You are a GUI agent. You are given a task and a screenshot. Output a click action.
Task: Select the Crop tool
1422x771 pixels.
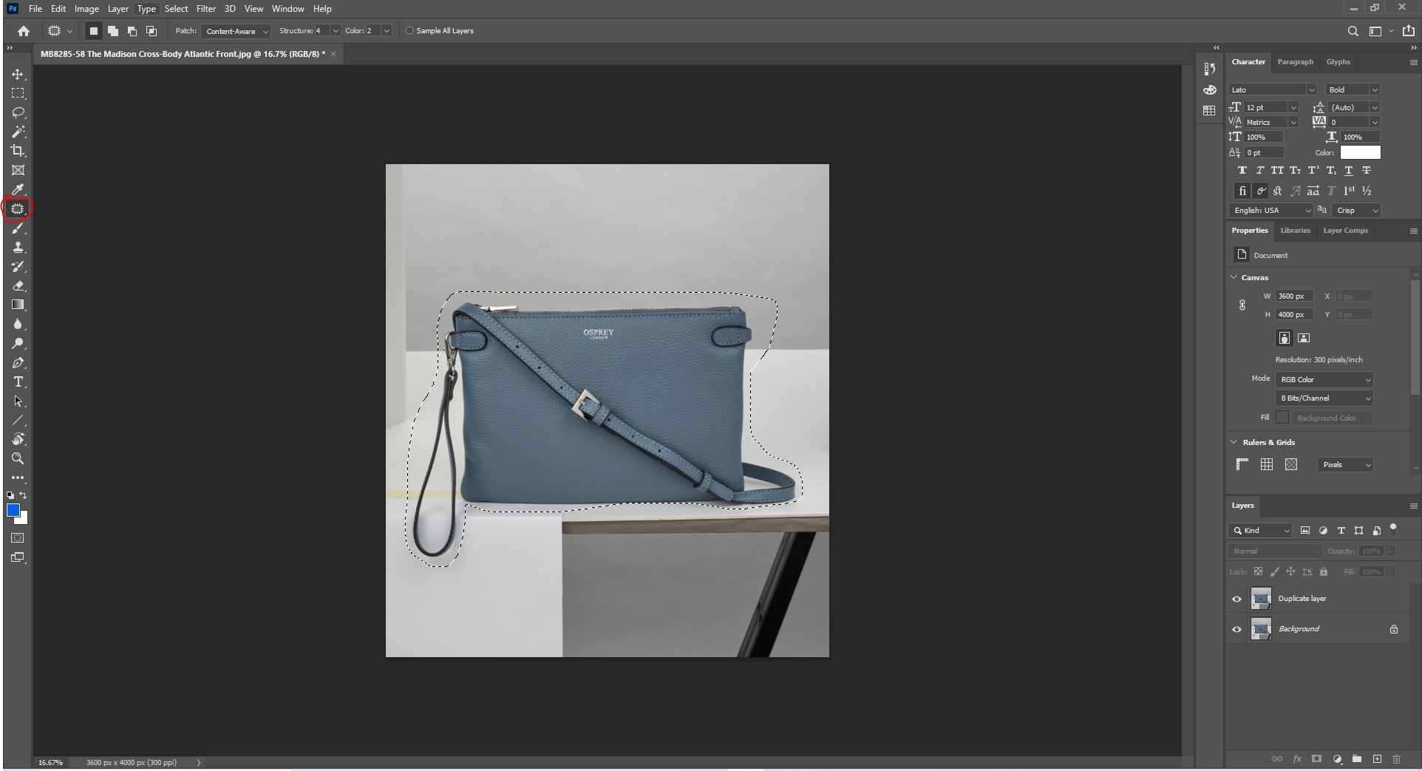(18, 152)
